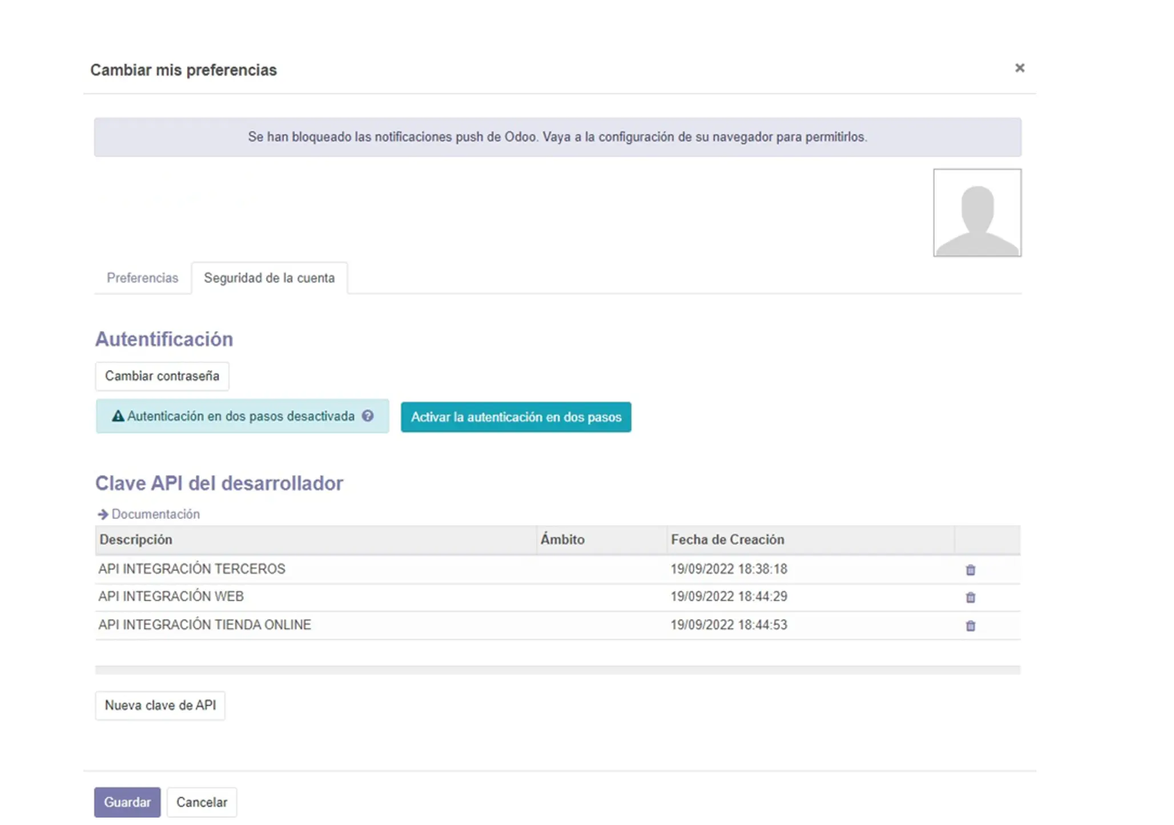The width and height of the screenshot is (1174, 825).
Task: Save preferences with Guardar
Action: pyautogui.click(x=127, y=802)
